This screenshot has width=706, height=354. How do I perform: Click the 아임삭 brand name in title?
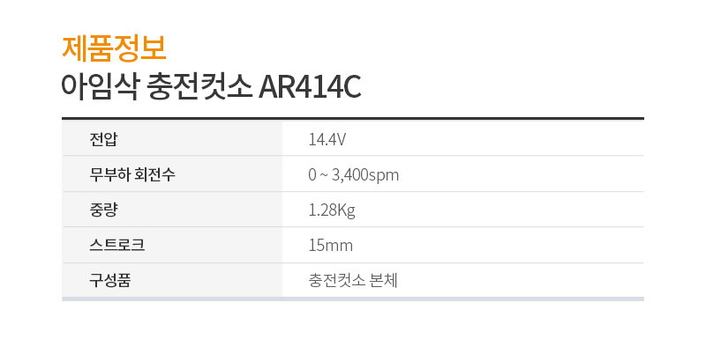100,86
